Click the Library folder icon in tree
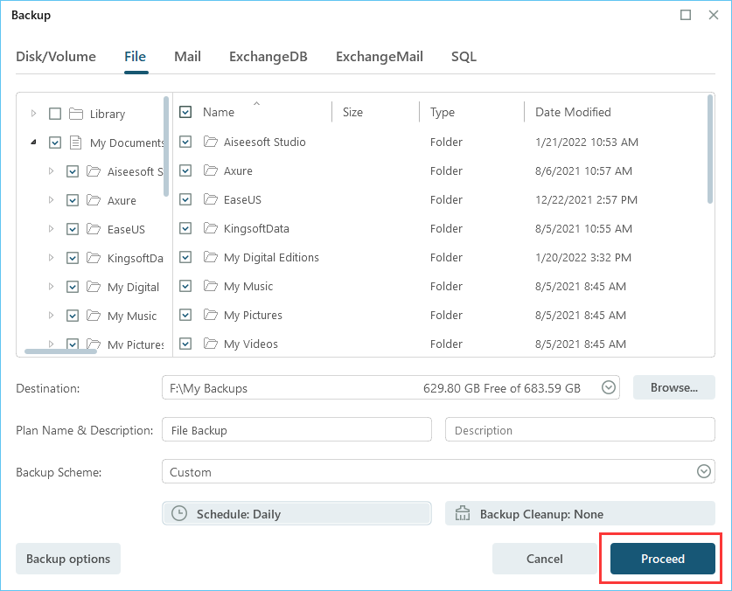732x591 pixels. 76,114
